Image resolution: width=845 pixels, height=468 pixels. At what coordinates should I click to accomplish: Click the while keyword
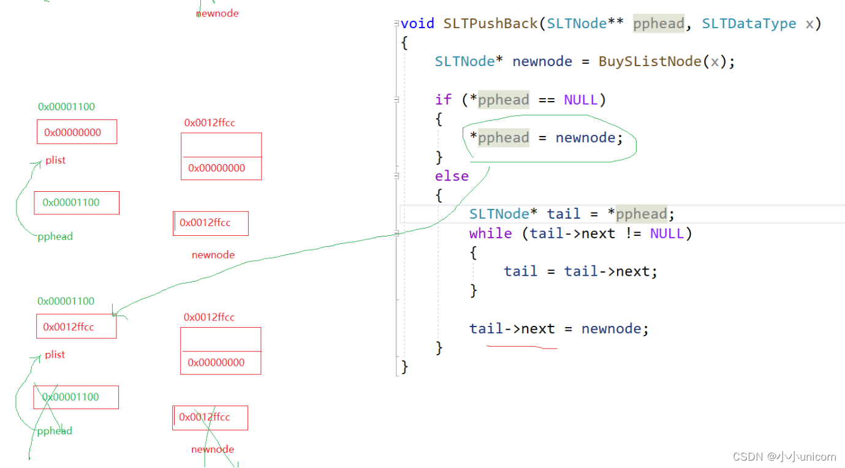point(490,233)
